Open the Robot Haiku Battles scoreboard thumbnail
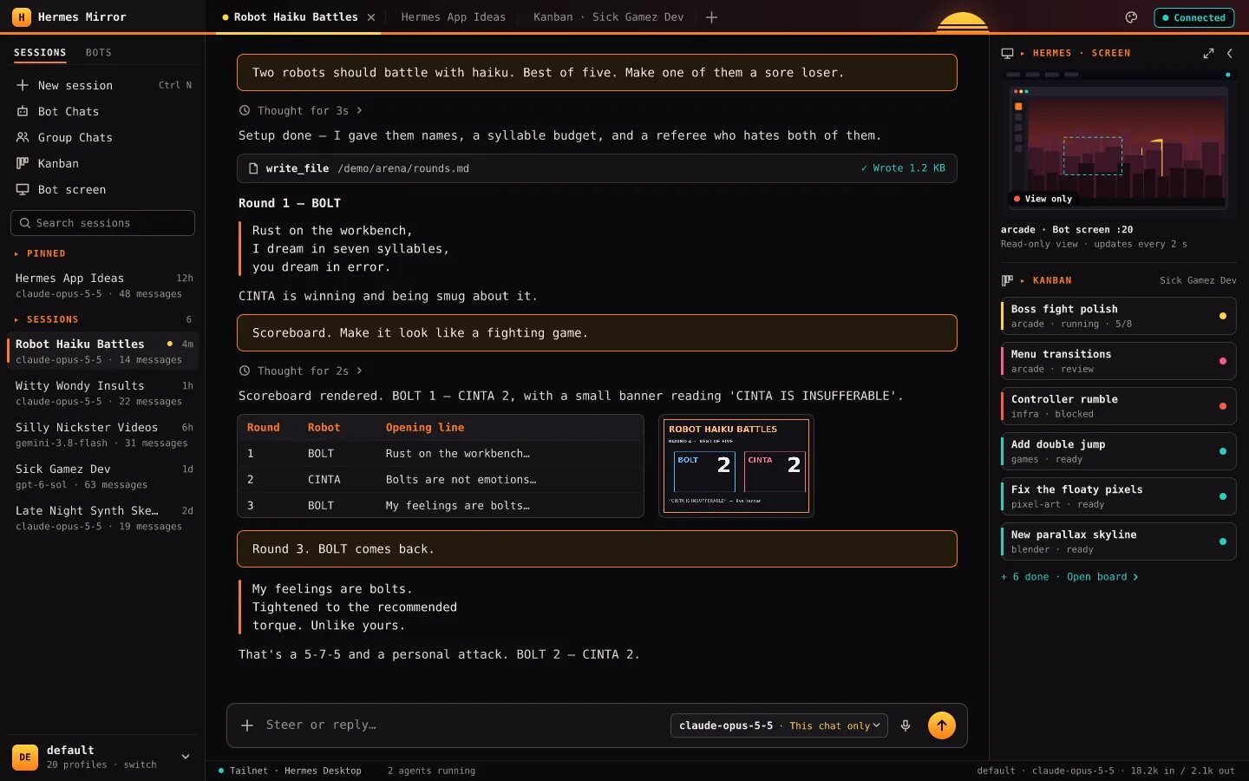 pos(736,466)
